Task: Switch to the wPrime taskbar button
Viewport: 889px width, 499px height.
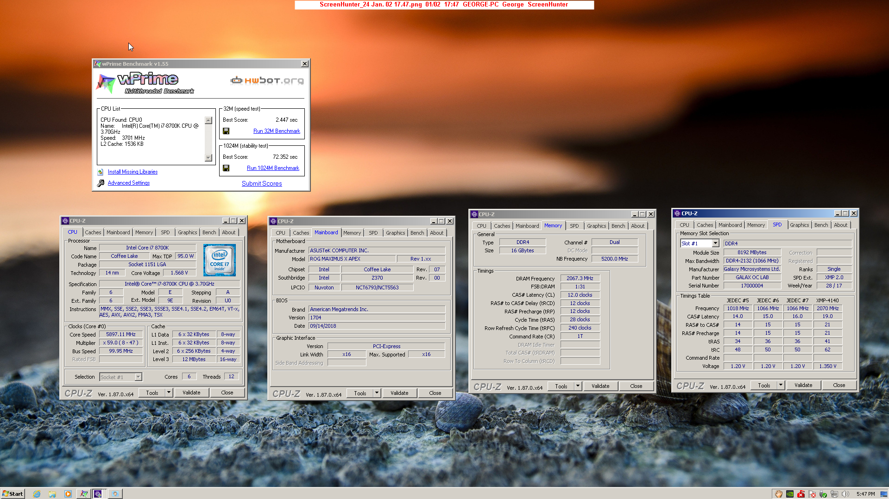Action: [83, 494]
